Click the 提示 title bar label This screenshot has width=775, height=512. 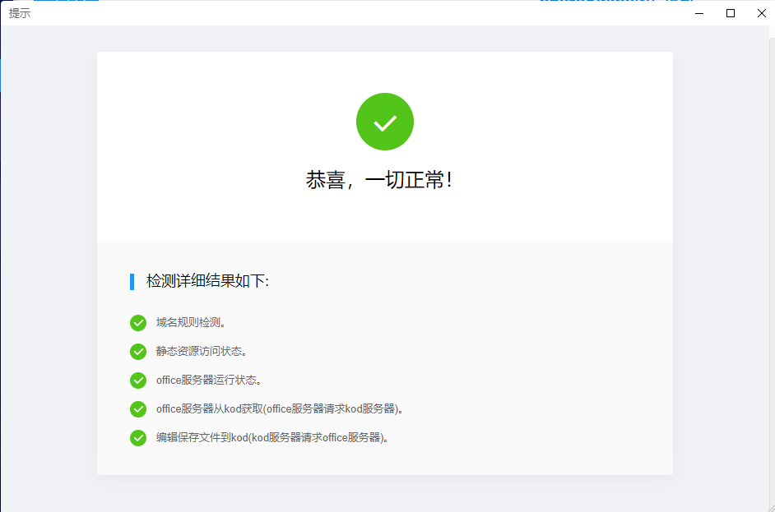coord(18,12)
